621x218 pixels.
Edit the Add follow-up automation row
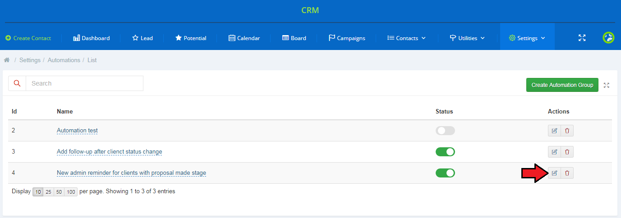tap(554, 152)
